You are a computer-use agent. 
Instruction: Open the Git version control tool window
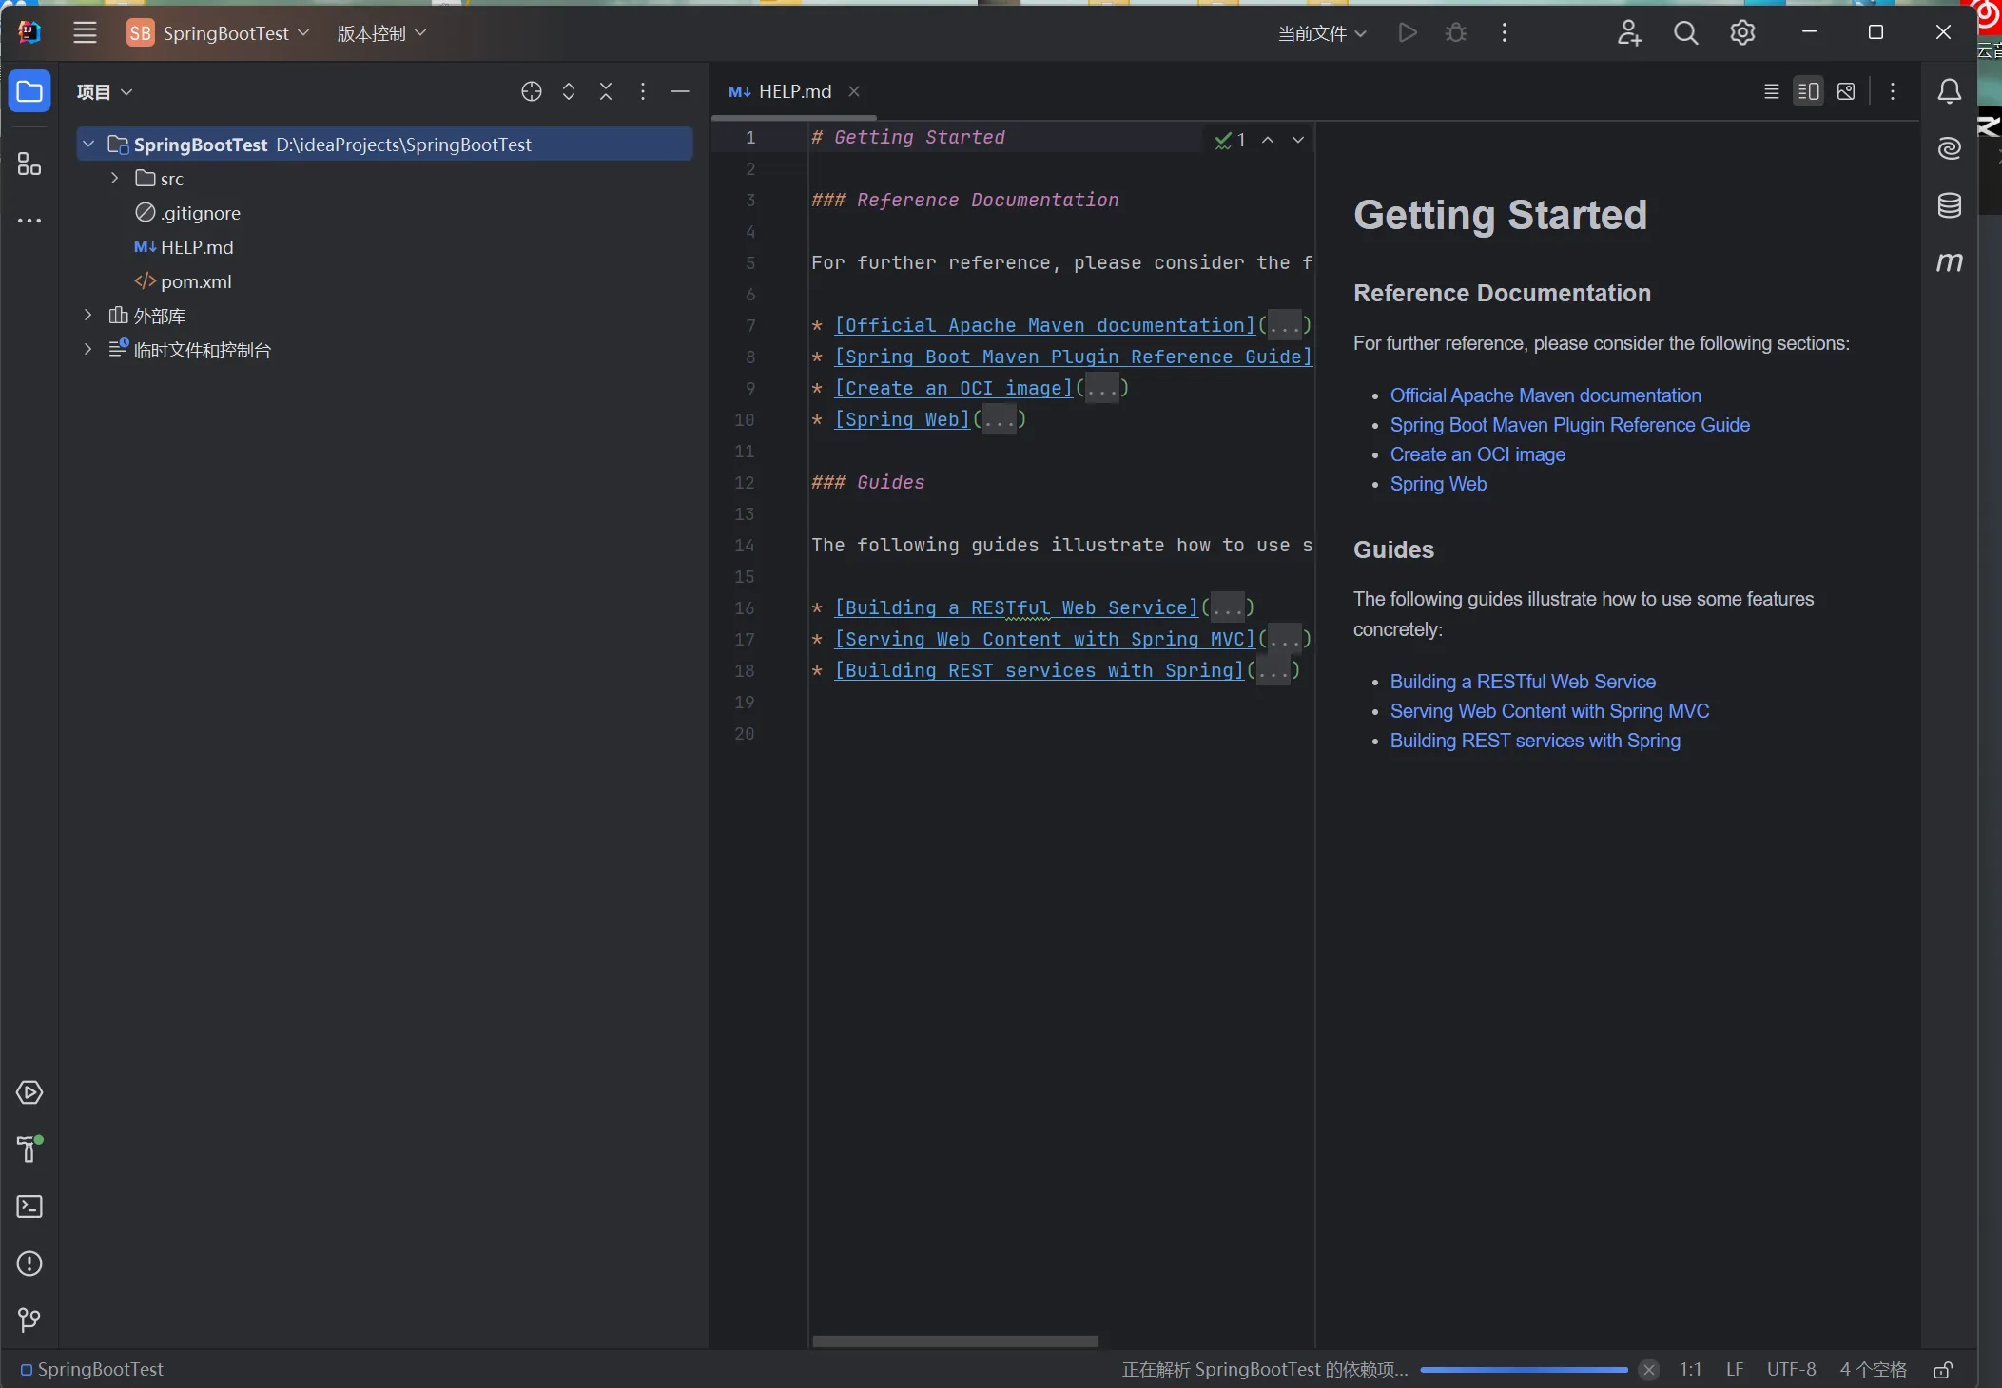point(29,1320)
